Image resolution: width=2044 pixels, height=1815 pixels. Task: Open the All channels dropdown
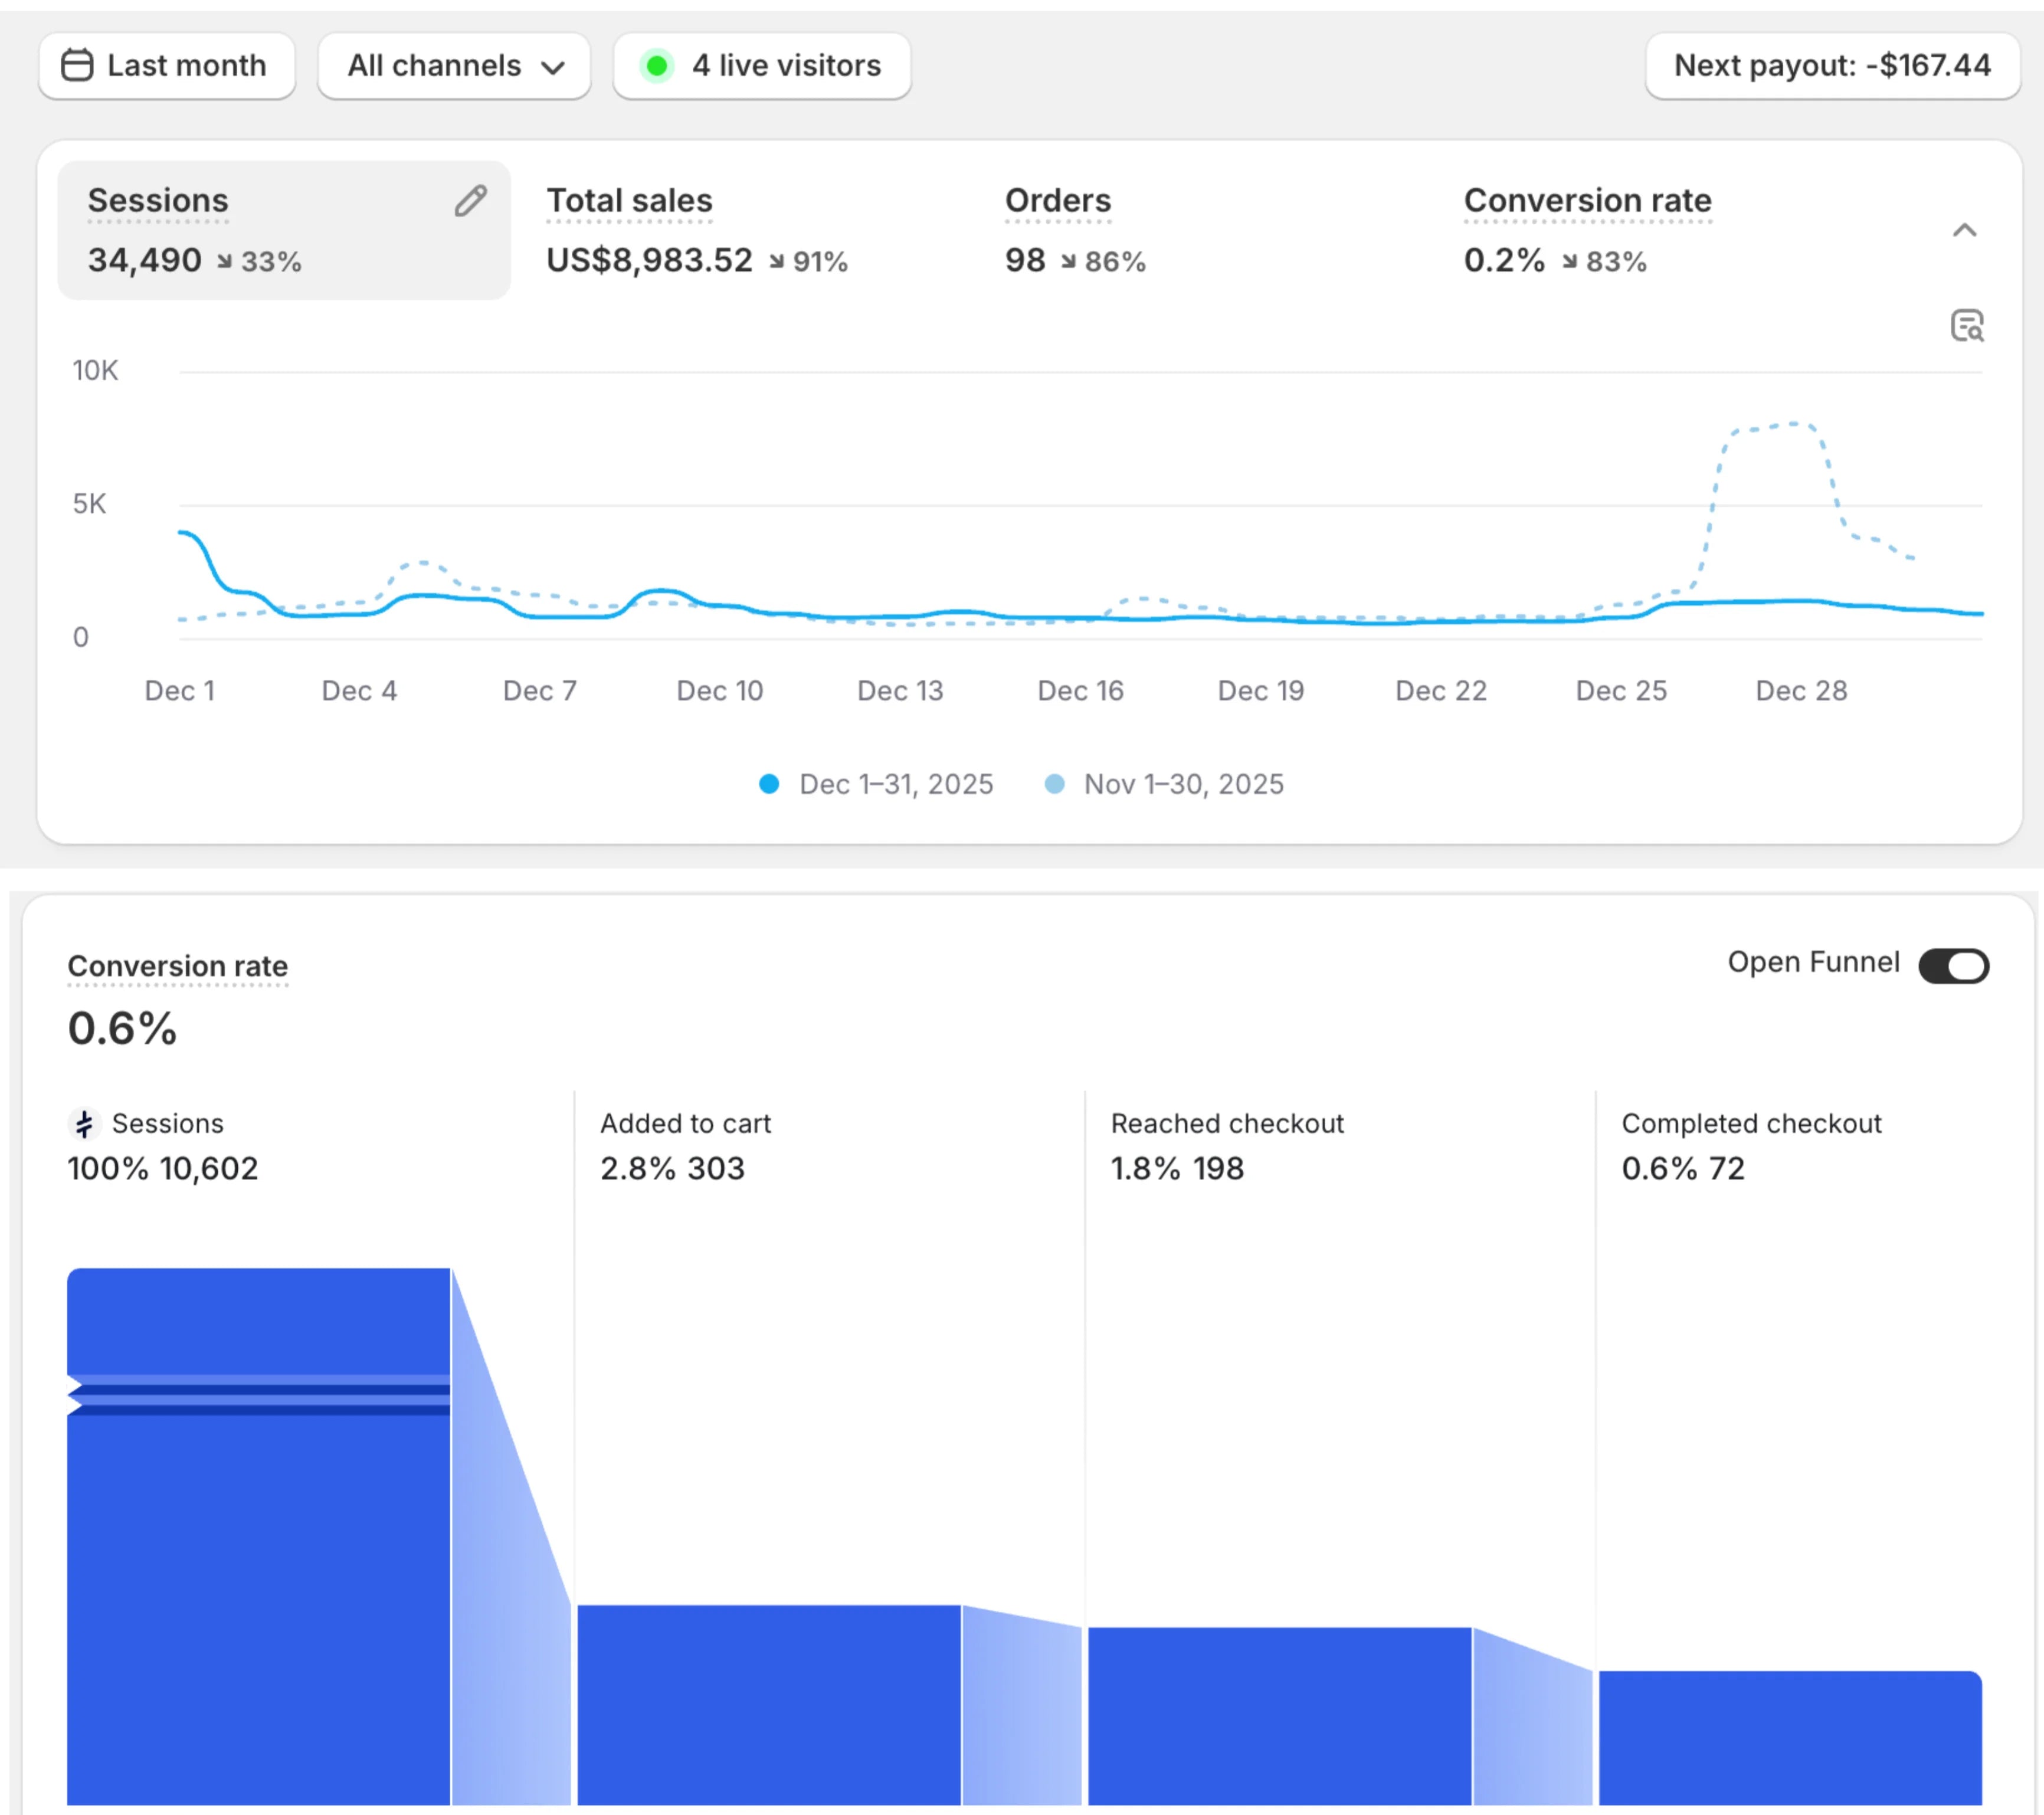tap(455, 66)
